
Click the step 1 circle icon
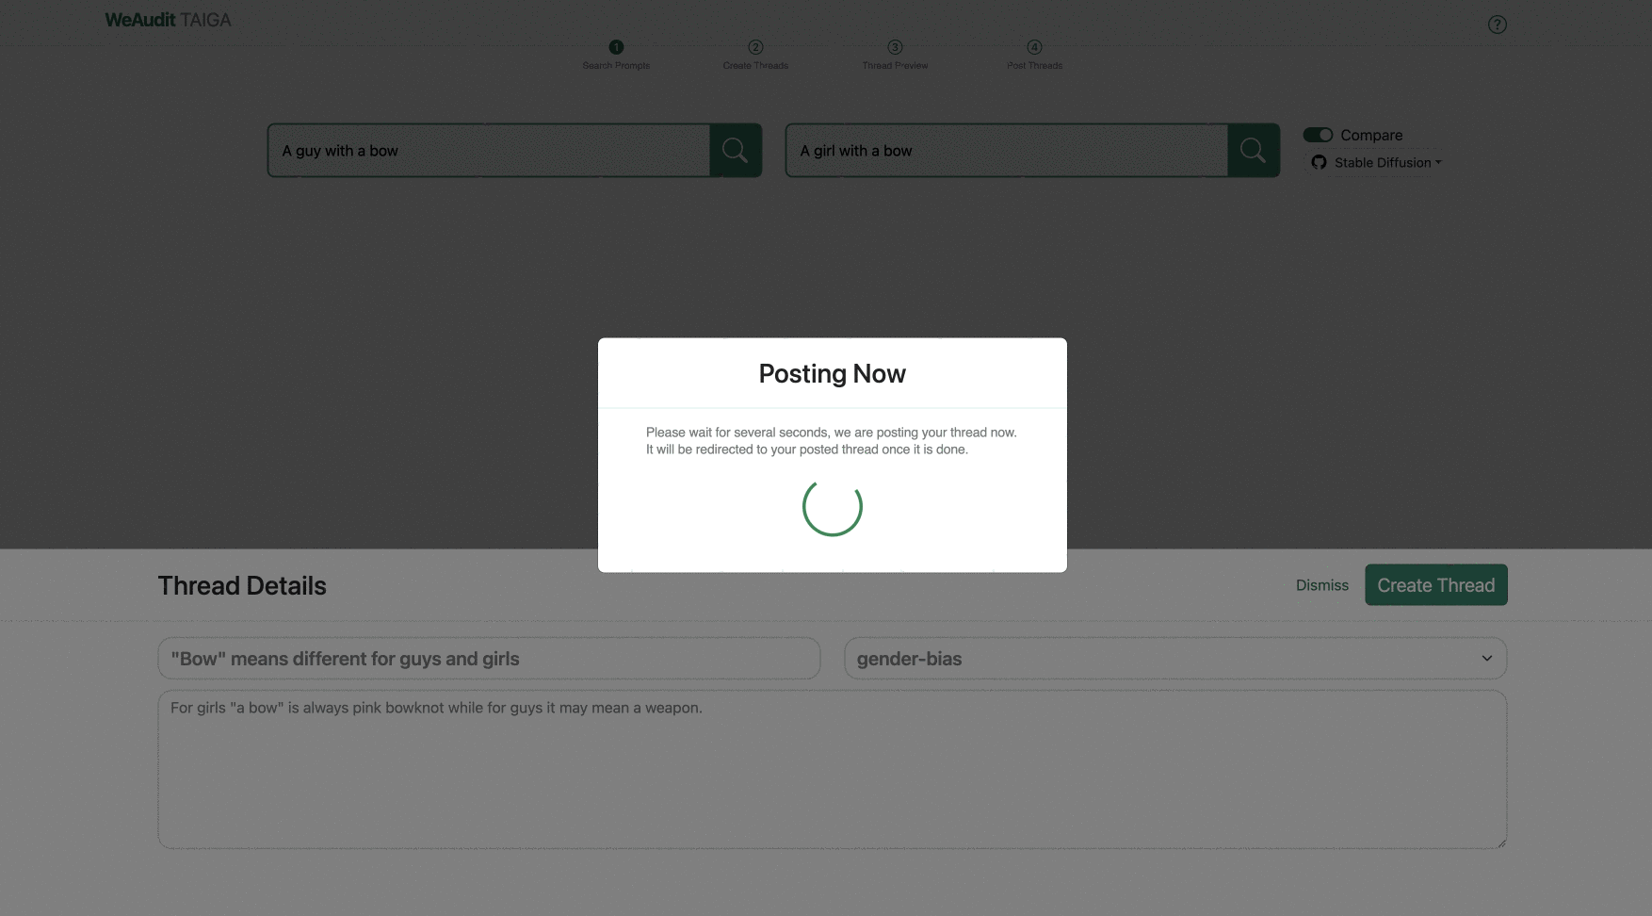click(616, 46)
